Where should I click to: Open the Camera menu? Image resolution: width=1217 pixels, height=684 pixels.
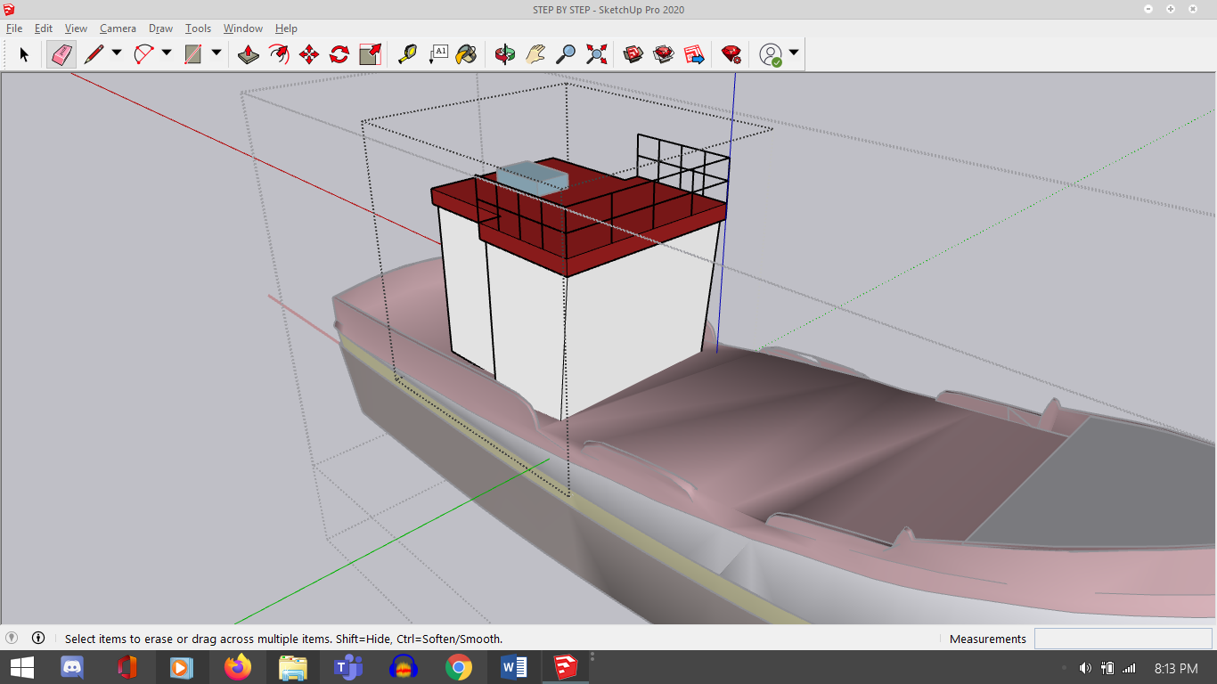pos(118,28)
